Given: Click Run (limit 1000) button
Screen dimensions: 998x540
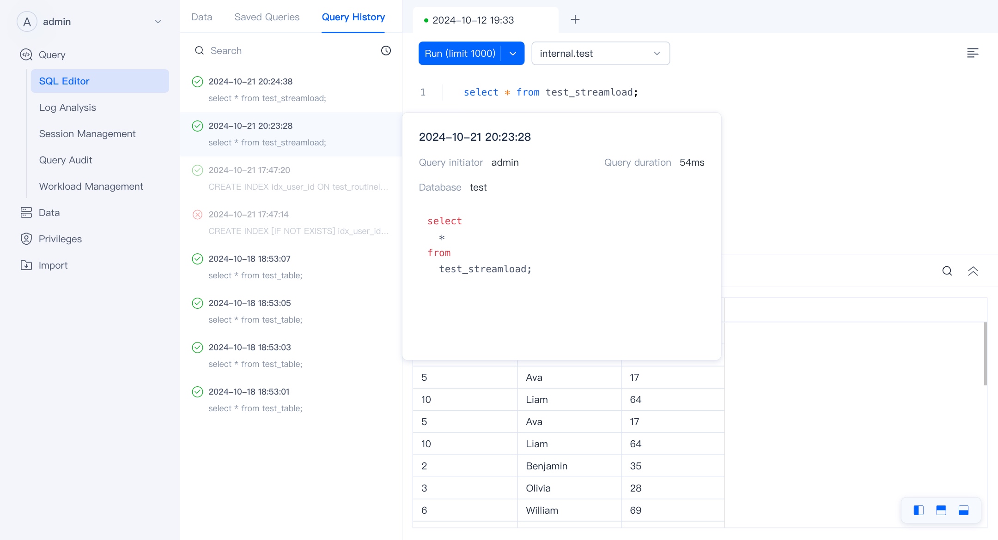Looking at the screenshot, I should (460, 54).
